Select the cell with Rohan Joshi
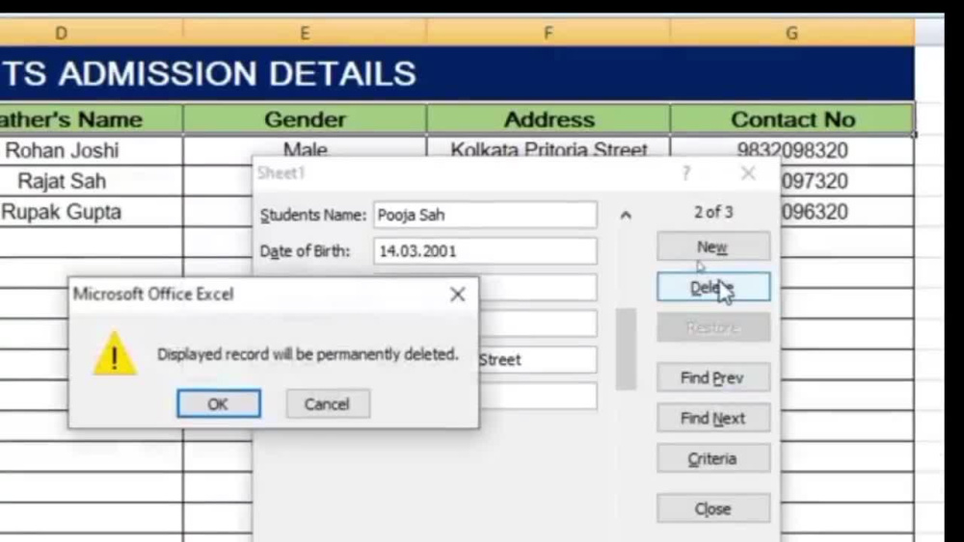The width and height of the screenshot is (964, 542). click(x=91, y=150)
